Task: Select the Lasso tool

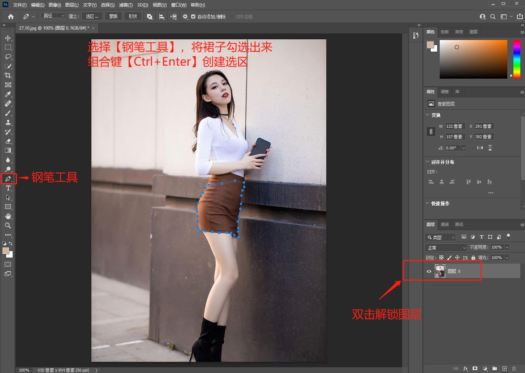Action: pyautogui.click(x=8, y=57)
